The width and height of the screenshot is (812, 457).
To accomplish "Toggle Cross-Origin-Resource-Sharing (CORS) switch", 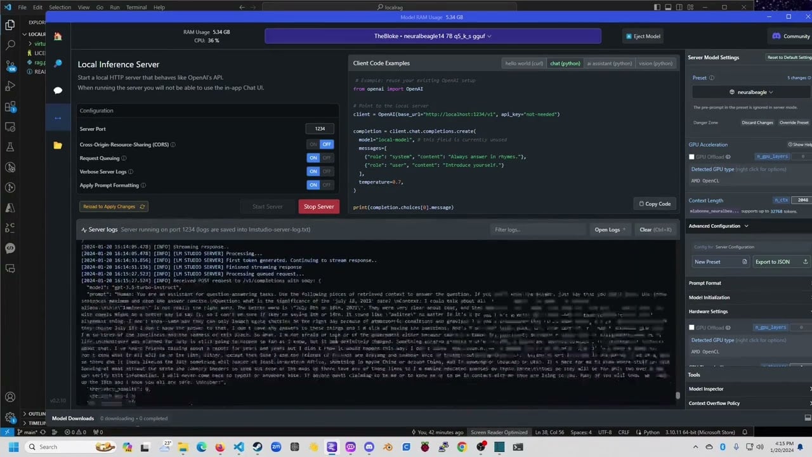I will (x=320, y=144).
